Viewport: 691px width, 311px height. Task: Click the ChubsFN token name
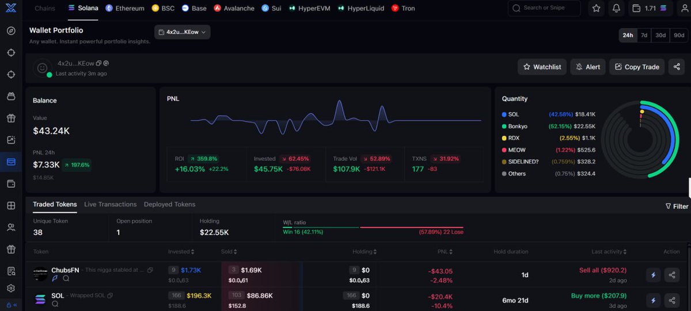pyautogui.click(x=65, y=270)
